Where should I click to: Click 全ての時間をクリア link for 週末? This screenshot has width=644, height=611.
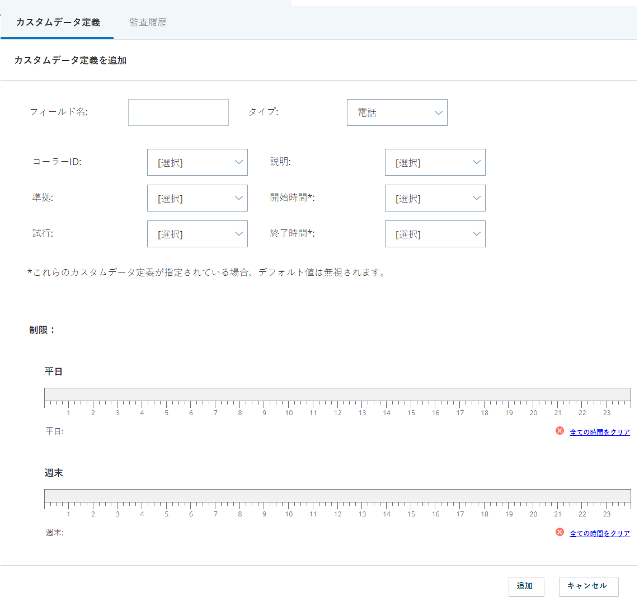(x=600, y=533)
